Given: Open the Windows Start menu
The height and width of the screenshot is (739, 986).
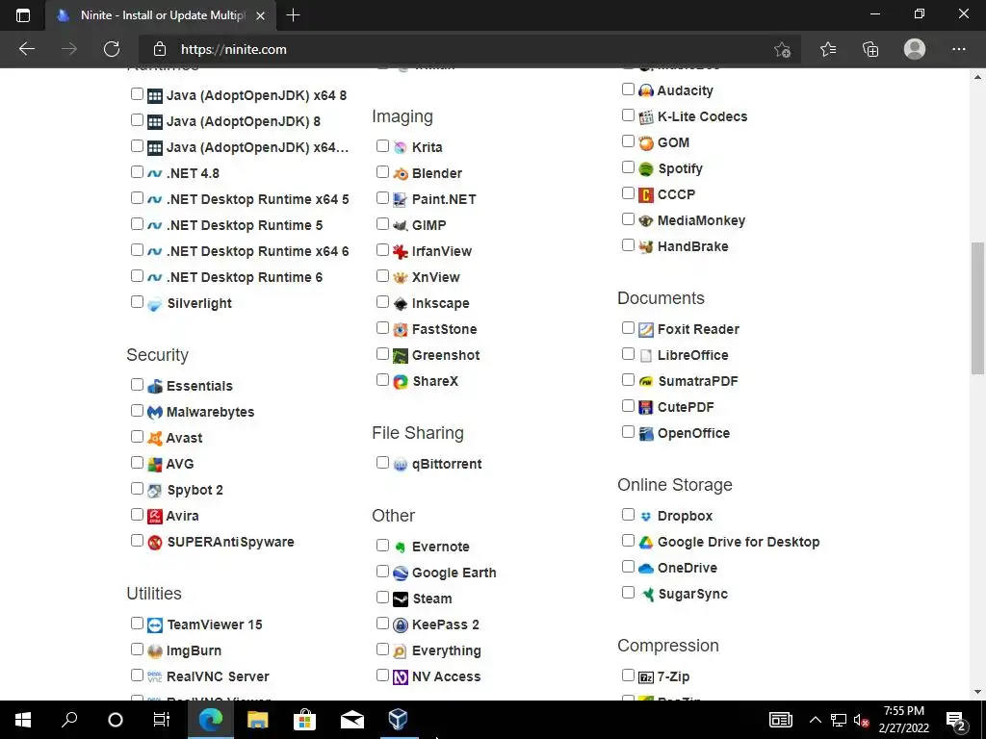Looking at the screenshot, I should pyautogui.click(x=23, y=720).
